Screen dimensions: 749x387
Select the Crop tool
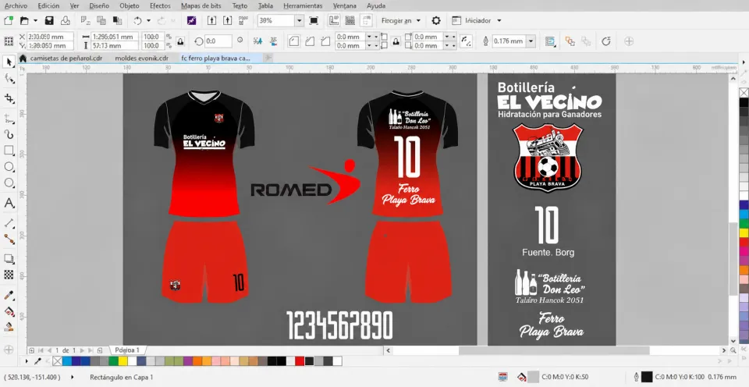[x=9, y=98]
